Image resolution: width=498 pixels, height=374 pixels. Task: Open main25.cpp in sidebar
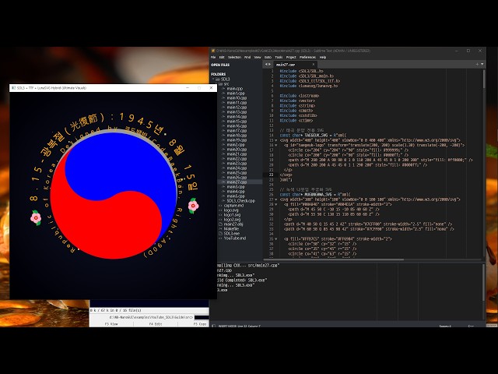coord(237,173)
